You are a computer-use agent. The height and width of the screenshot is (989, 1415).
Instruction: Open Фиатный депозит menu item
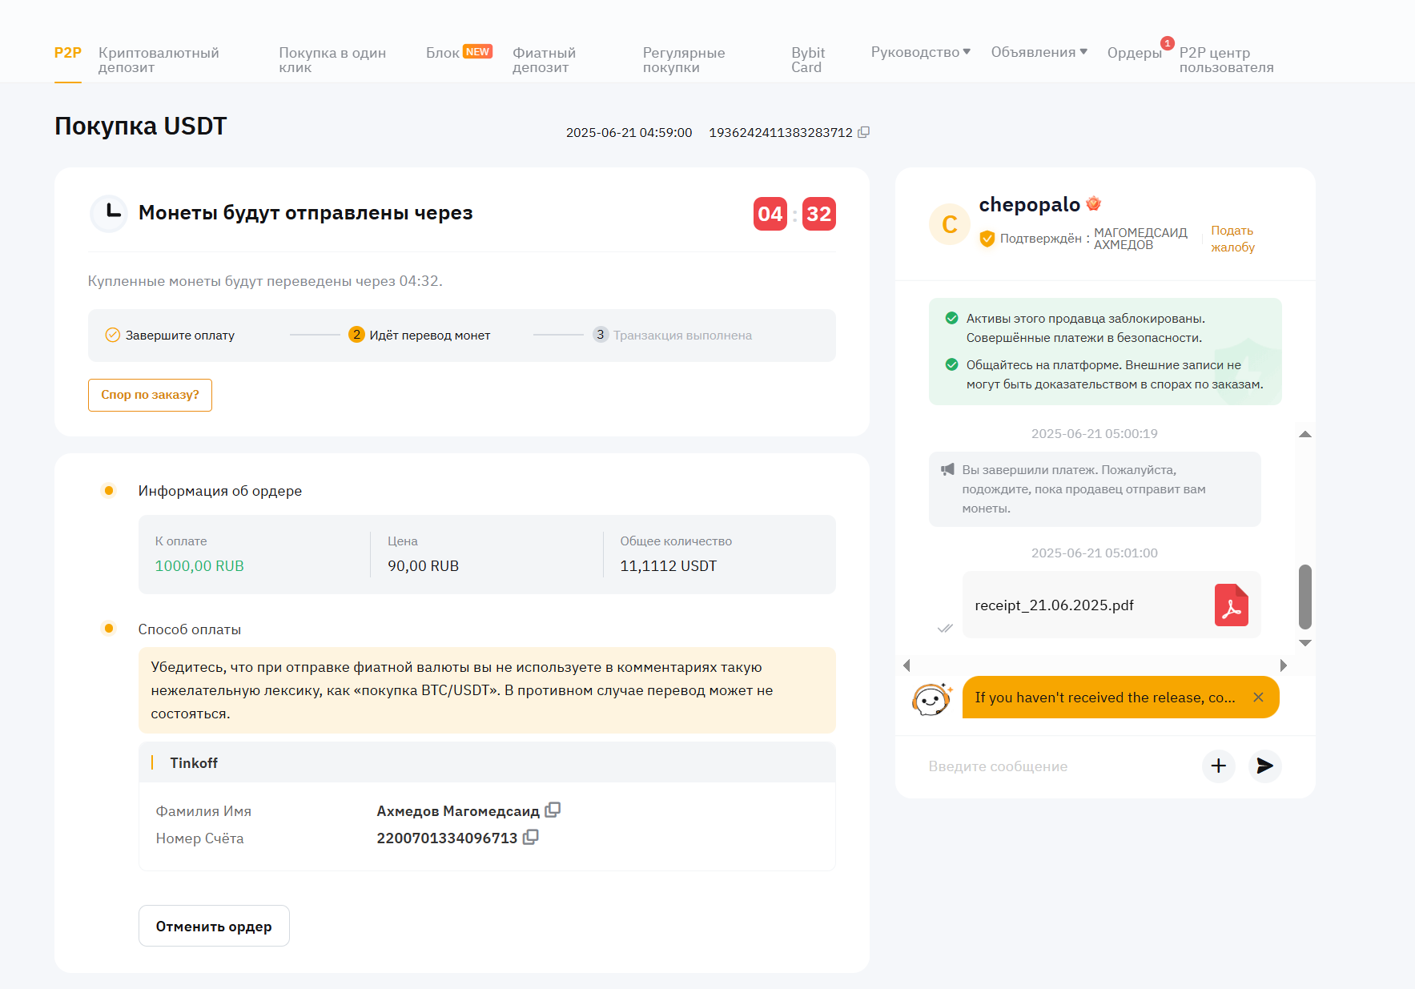[545, 60]
